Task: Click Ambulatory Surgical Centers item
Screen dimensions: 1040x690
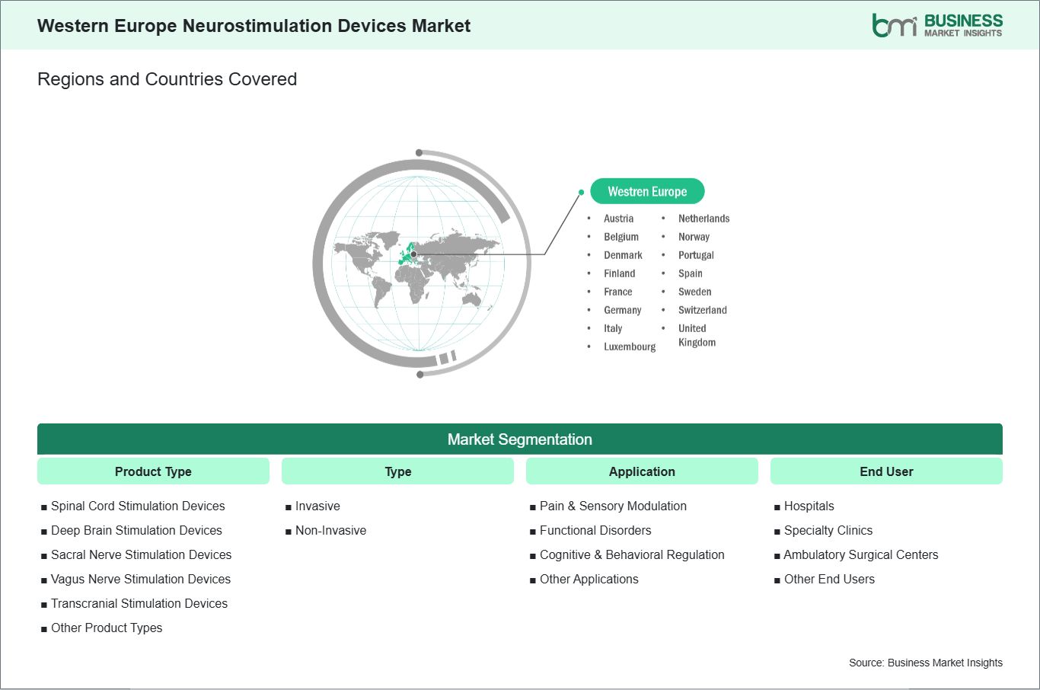Action: click(861, 554)
